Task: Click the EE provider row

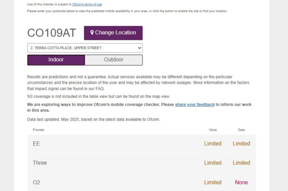Action: point(141,144)
